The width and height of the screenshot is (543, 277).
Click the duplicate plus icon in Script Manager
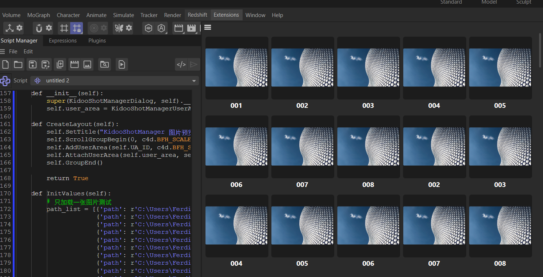(x=60, y=65)
